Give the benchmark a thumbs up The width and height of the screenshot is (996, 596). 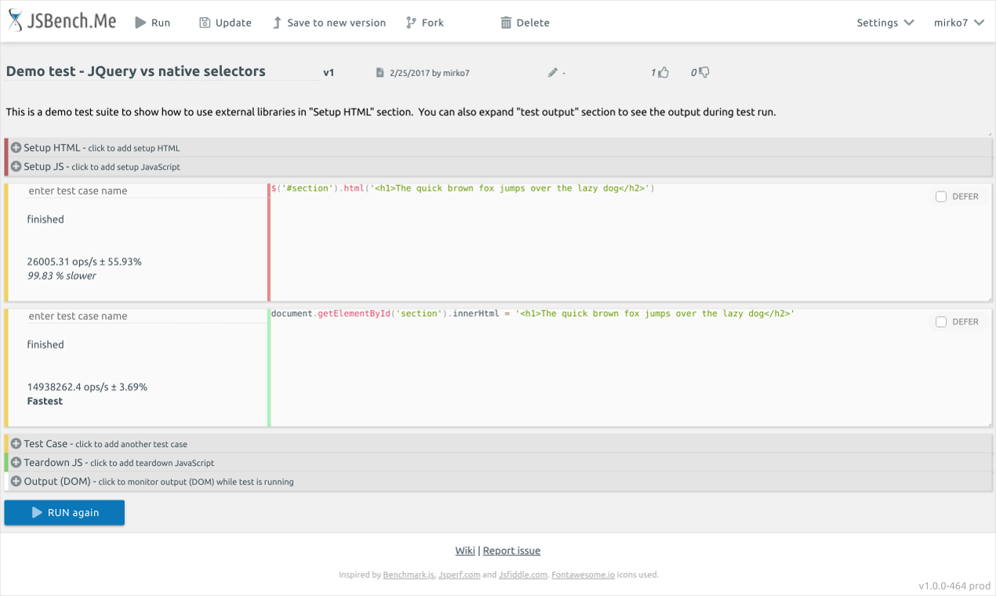[x=663, y=71]
